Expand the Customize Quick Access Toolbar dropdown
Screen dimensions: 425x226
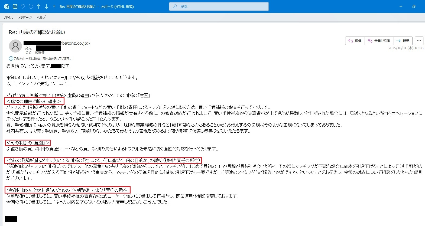[54, 6]
